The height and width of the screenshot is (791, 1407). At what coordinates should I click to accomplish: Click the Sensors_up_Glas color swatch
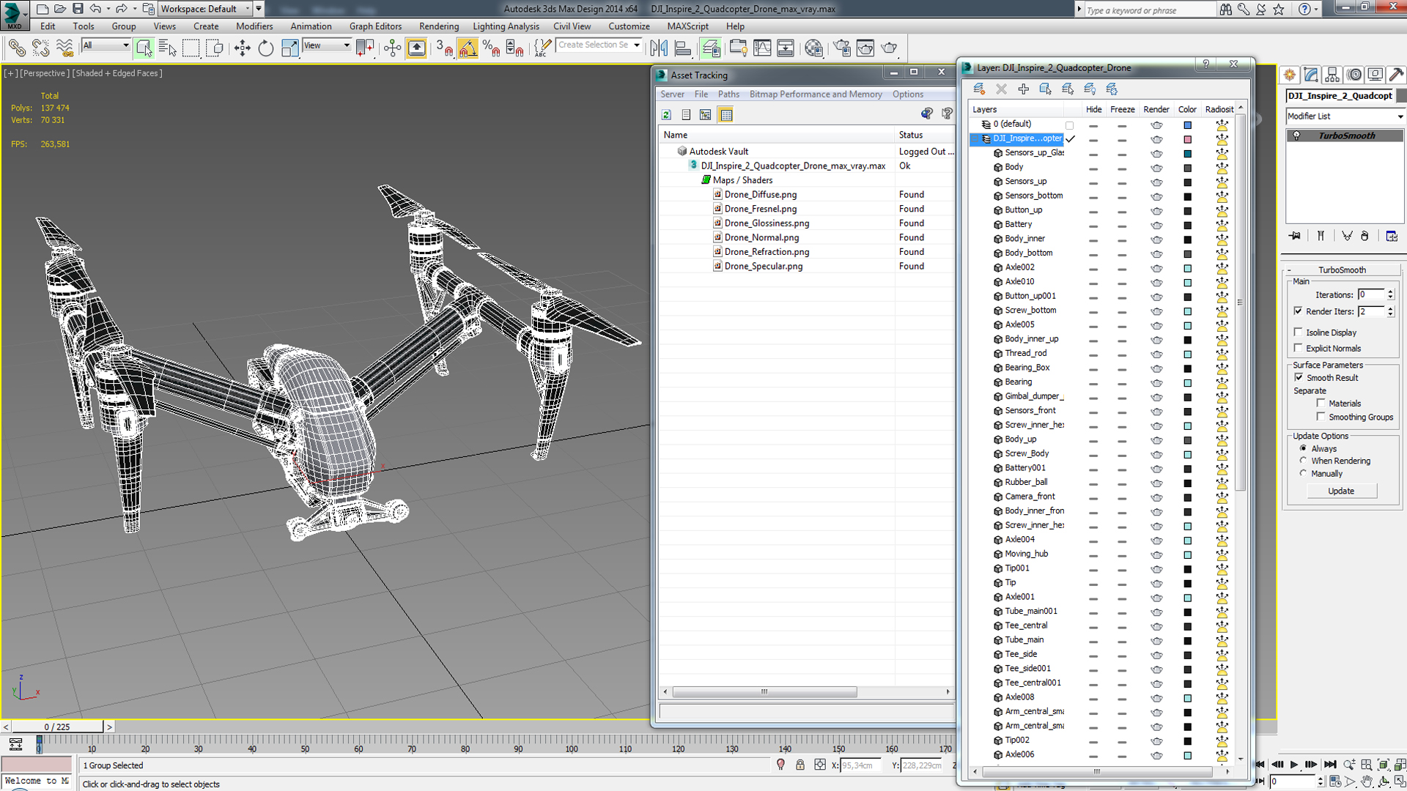coord(1187,154)
